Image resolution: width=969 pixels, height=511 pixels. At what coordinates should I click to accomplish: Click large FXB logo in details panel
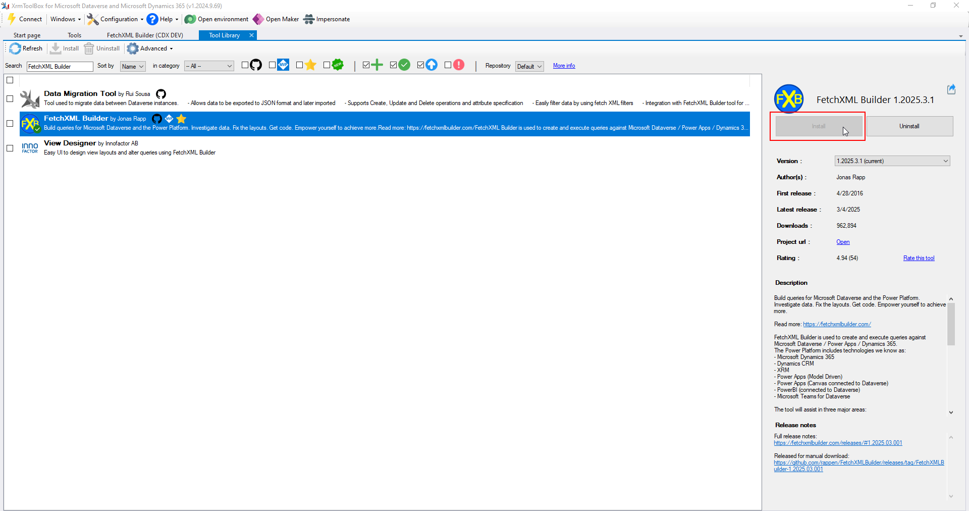pos(789,99)
